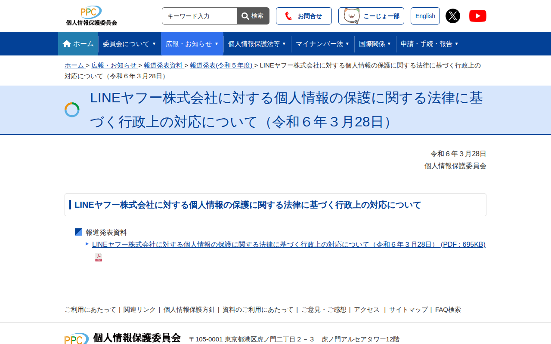The width and height of the screenshot is (551, 344).
Task: Click the PDF file icon below the link
Action: point(99,257)
